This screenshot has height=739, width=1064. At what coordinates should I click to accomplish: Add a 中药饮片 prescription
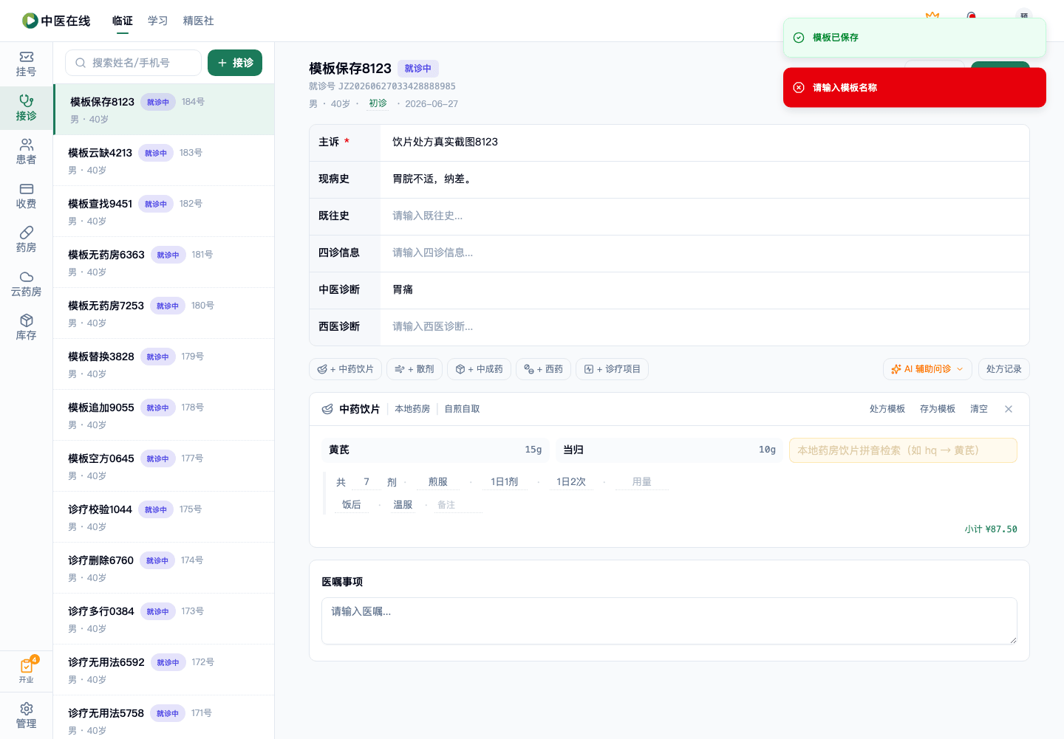[x=345, y=369]
